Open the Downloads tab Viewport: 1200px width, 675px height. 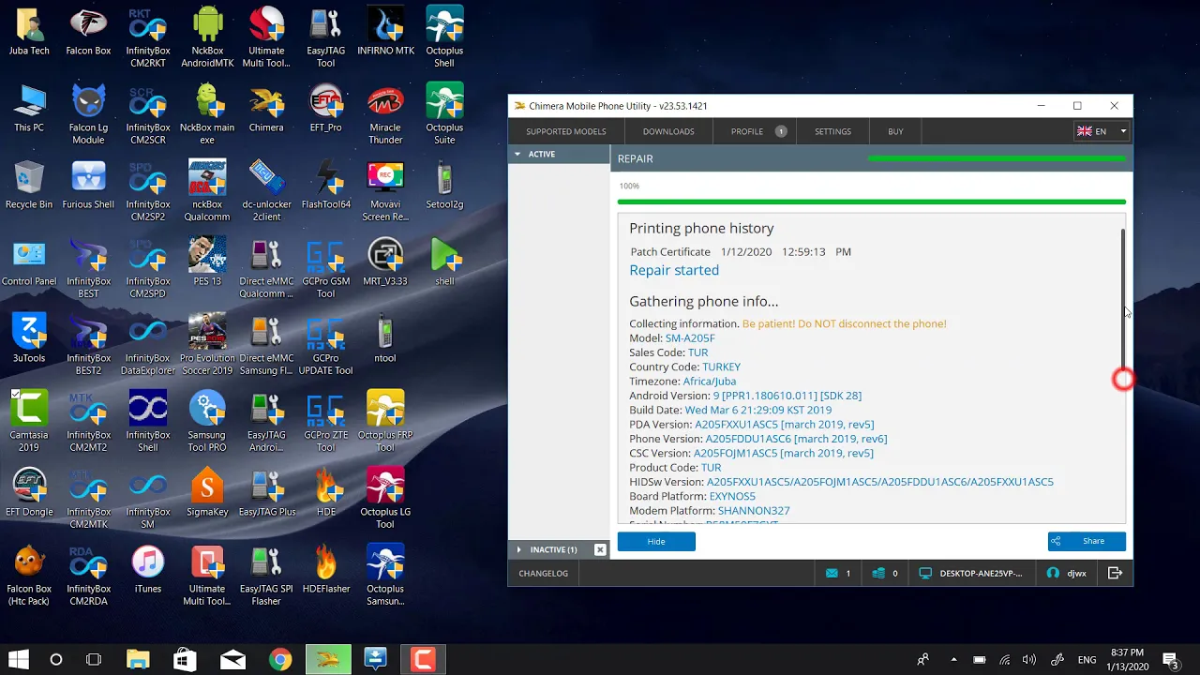pyautogui.click(x=668, y=131)
